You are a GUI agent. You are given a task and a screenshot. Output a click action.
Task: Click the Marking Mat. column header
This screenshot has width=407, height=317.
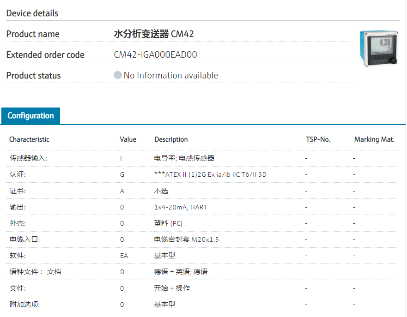tap(374, 139)
